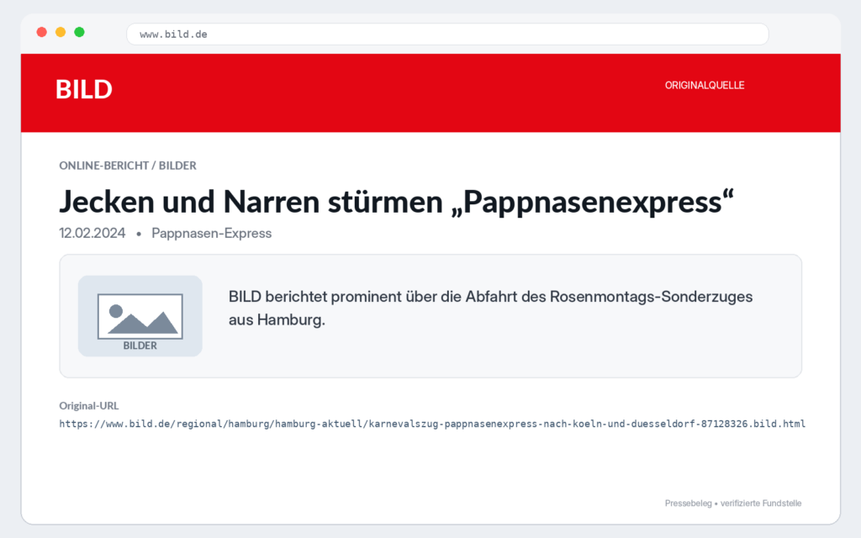The width and height of the screenshot is (861, 538).
Task: Click the BILDER image placeholder thumbnail
Action: click(140, 316)
